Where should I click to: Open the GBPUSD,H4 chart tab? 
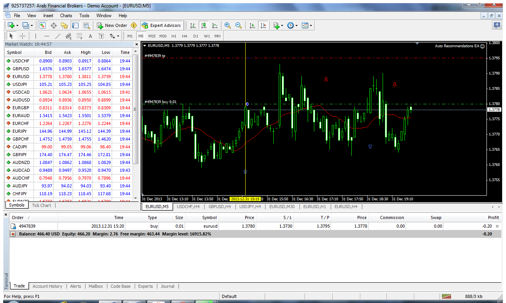(x=219, y=207)
